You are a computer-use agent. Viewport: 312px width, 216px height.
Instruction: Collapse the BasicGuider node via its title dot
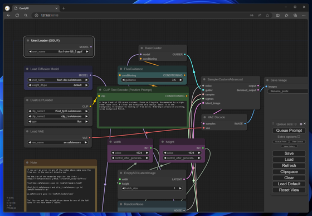pyautogui.click(x=142, y=48)
